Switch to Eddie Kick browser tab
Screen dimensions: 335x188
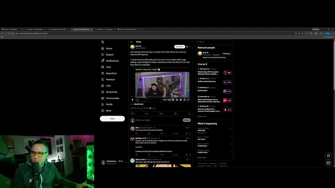128,29
